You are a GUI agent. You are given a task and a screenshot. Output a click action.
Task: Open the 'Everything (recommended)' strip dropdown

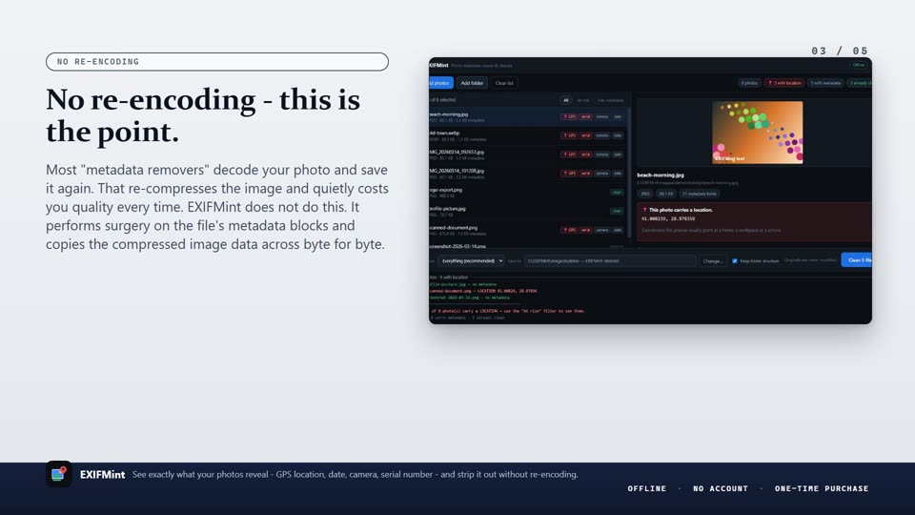[x=472, y=261]
